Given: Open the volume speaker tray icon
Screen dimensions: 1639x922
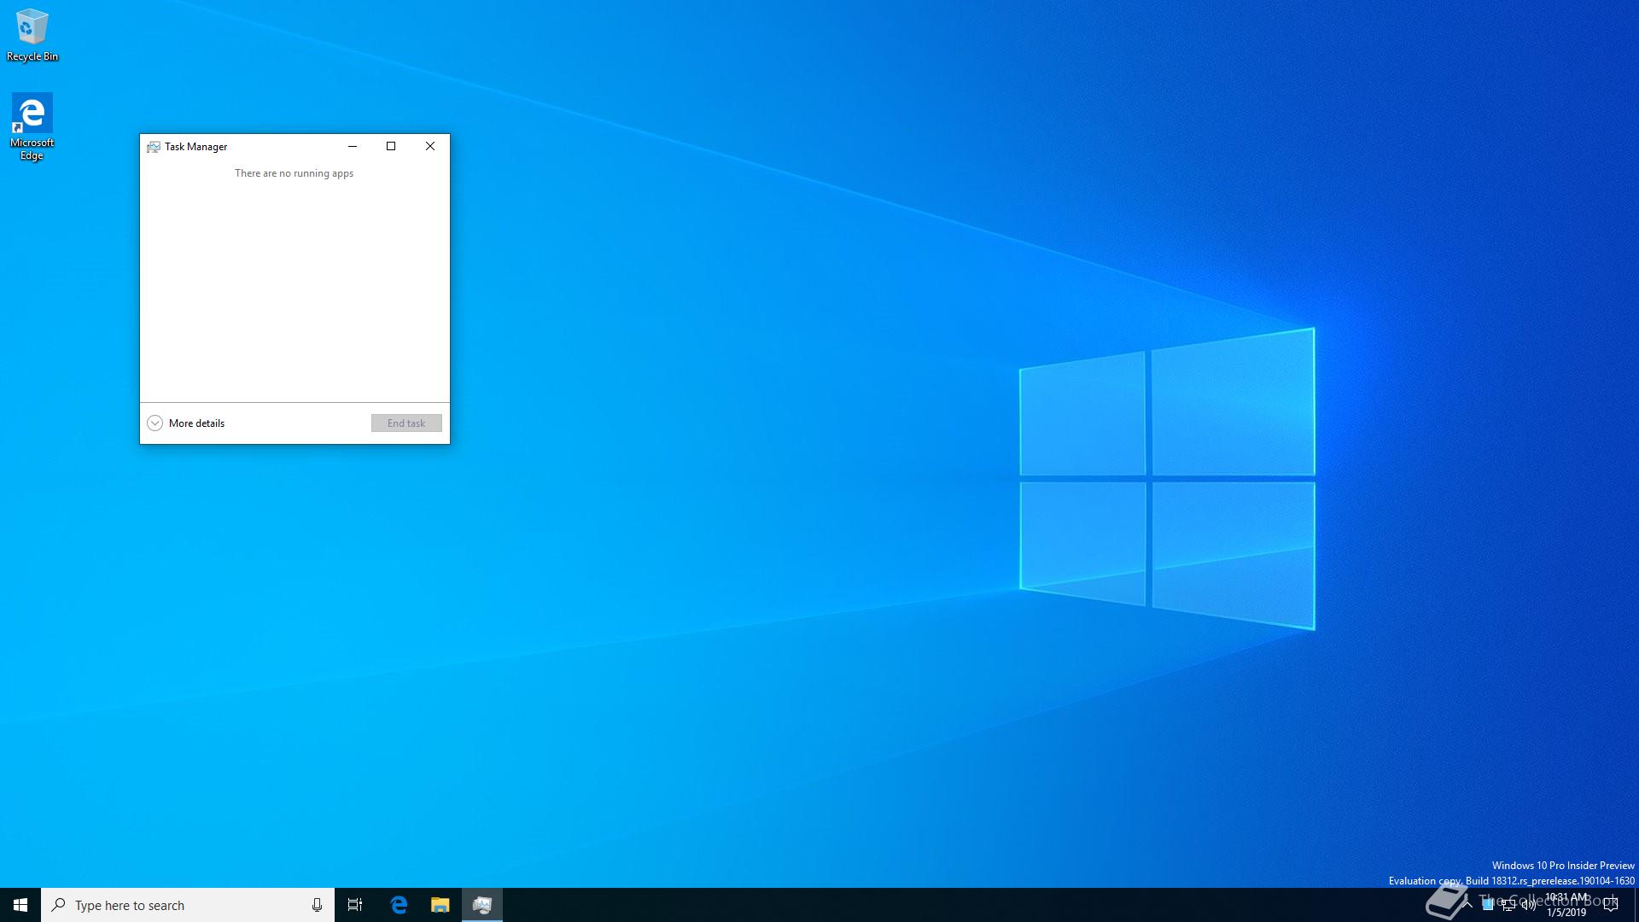Looking at the screenshot, I should tap(1529, 905).
